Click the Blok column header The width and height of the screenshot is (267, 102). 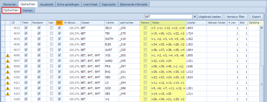pyautogui.click(x=243, y=23)
